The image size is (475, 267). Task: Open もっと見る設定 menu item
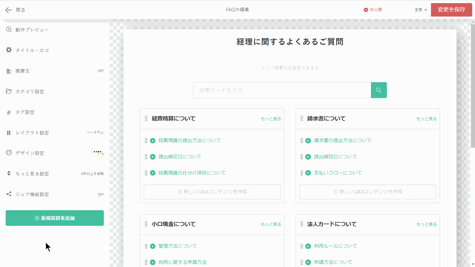pos(32,174)
